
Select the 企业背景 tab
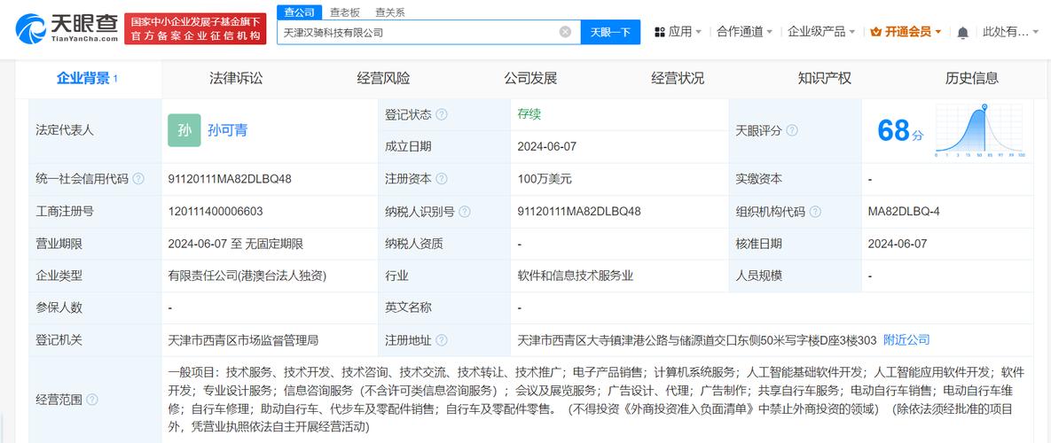point(88,78)
